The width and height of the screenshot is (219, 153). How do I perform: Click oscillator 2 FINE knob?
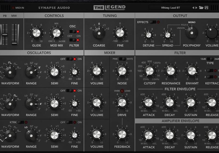[x=74, y=104]
